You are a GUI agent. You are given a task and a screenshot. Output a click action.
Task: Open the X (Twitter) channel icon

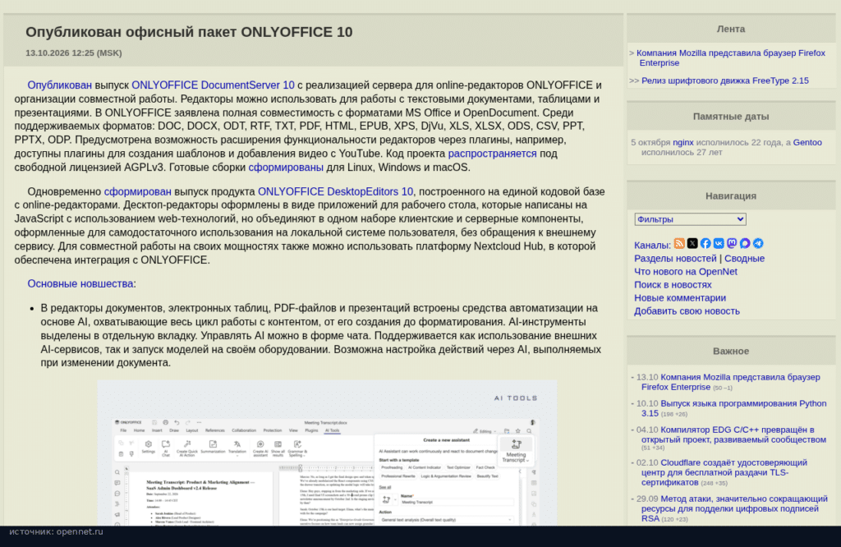pos(692,243)
